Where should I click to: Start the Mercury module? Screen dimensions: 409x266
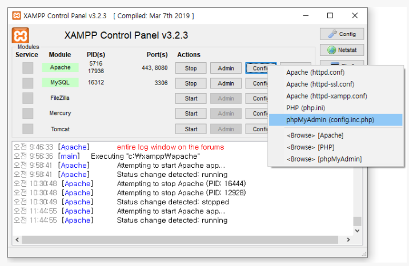coord(191,114)
